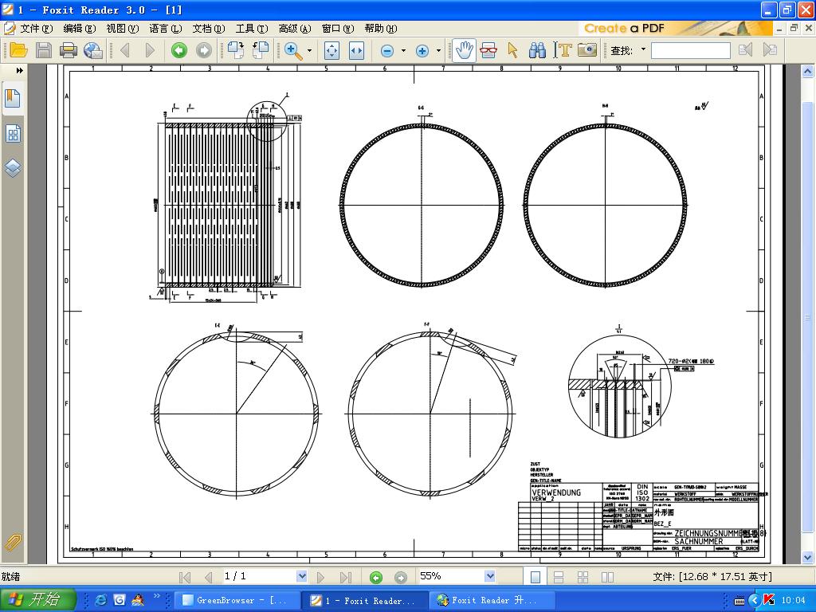Switch to continuous facing layout
Image resolution: width=816 pixels, height=612 pixels.
tap(583, 577)
